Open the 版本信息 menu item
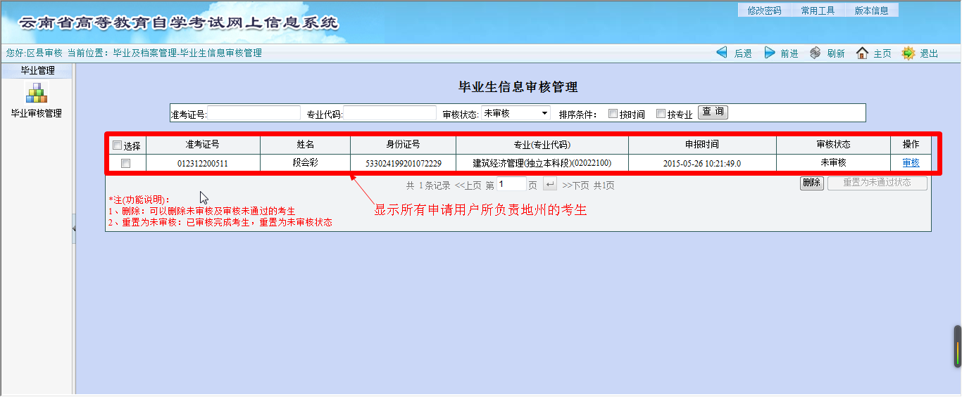This screenshot has width=962, height=397. 871,11
